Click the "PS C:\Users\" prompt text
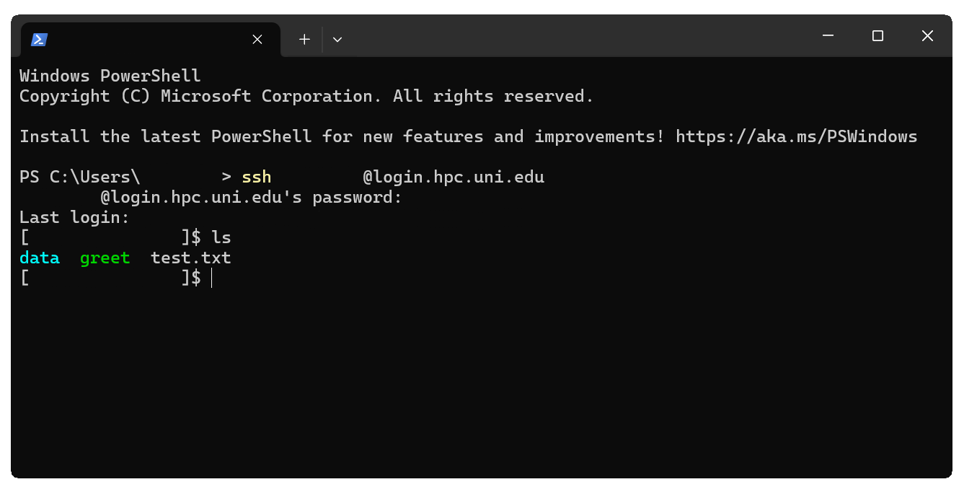Viewport: 977px width, 500px height. pos(79,177)
